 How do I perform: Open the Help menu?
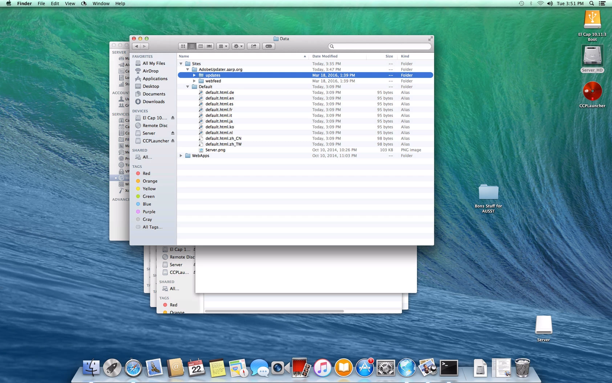point(120,4)
